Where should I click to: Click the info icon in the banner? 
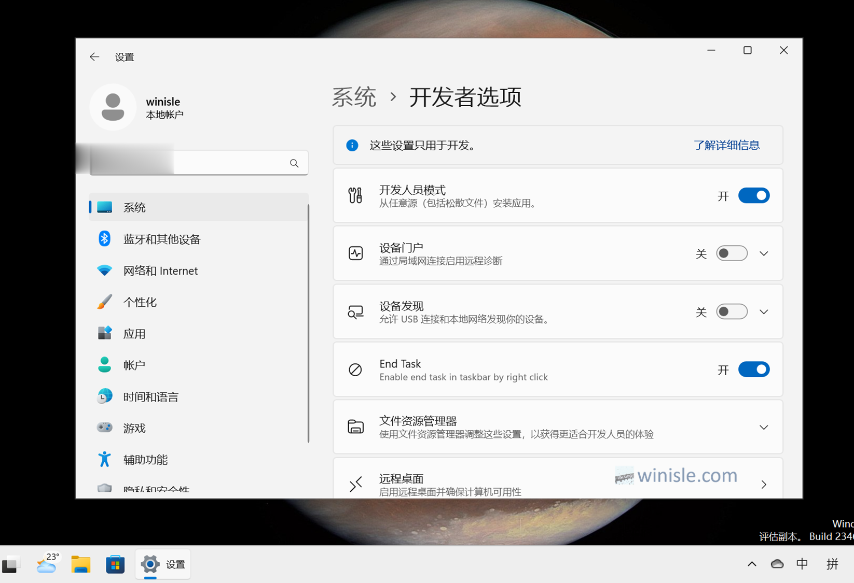352,145
